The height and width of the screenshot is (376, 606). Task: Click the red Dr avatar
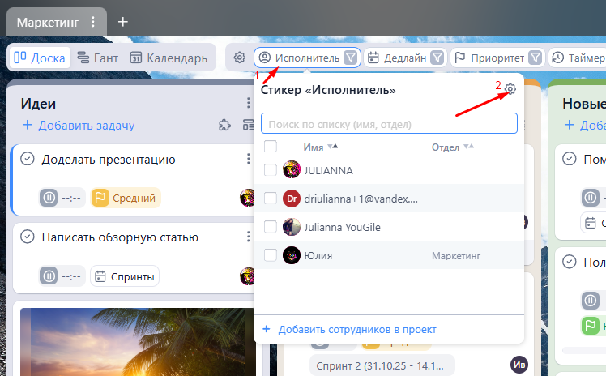pyautogui.click(x=292, y=199)
